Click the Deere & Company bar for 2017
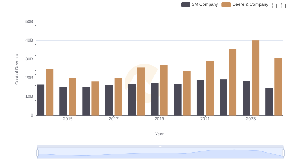The height and width of the screenshot is (167, 290). 118,97
